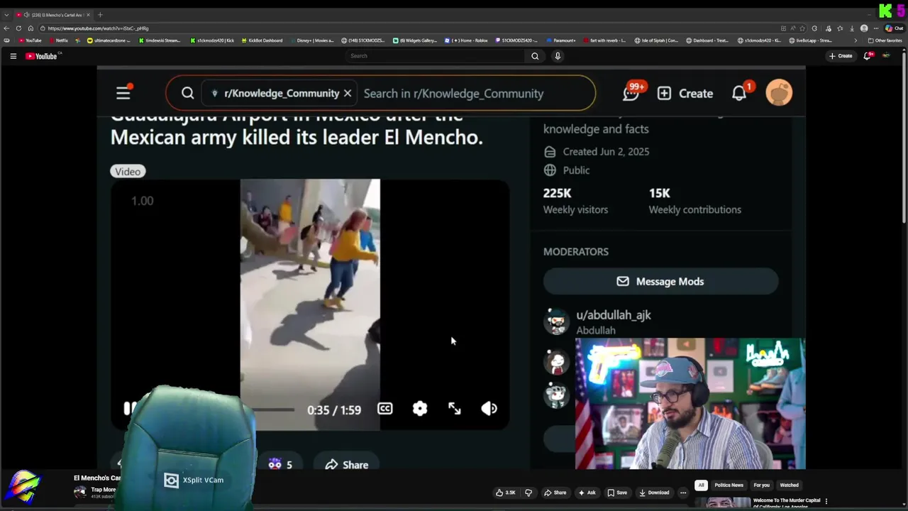Select the Created Jun 2, 2025 text
The width and height of the screenshot is (908, 511).
(x=606, y=152)
